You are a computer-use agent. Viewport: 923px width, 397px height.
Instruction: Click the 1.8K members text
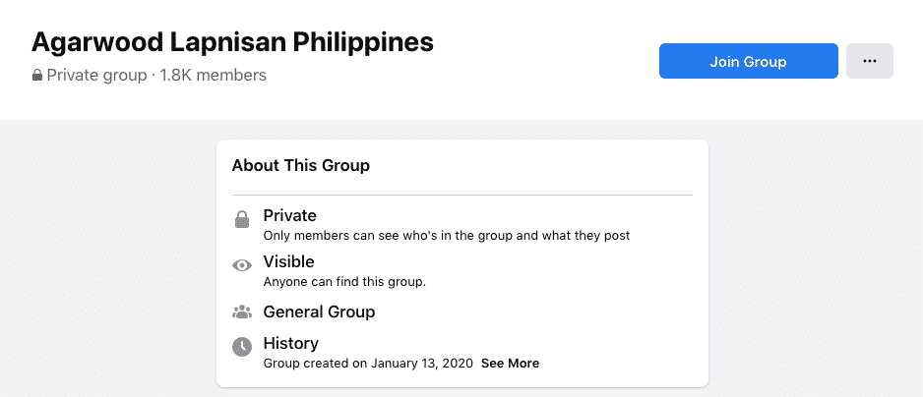click(214, 76)
